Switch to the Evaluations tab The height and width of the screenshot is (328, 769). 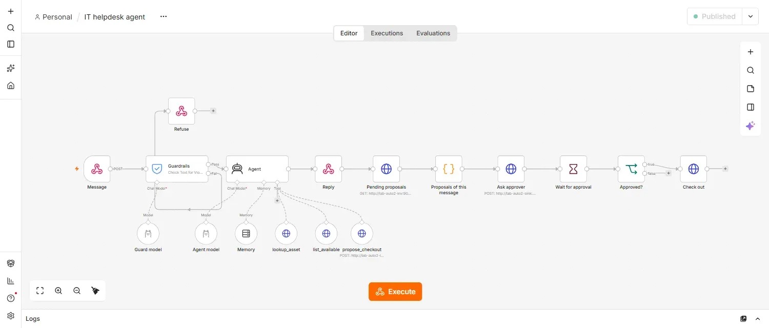[x=433, y=33]
